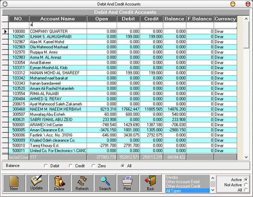The width and height of the screenshot is (253, 197).
Task: Select Other Account Debit in type list
Action: pos(188,182)
